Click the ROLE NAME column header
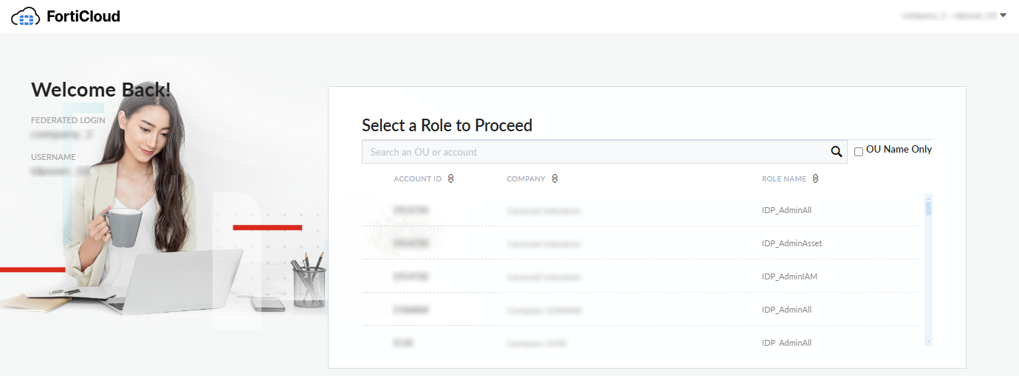This screenshot has height=376, width=1019. coord(783,178)
